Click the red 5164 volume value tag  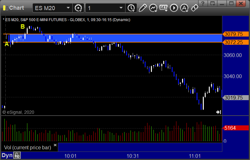click(236, 128)
